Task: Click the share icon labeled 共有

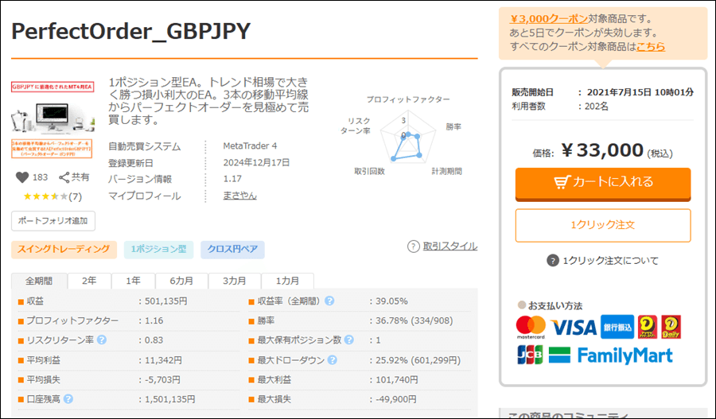Action: tap(64, 177)
